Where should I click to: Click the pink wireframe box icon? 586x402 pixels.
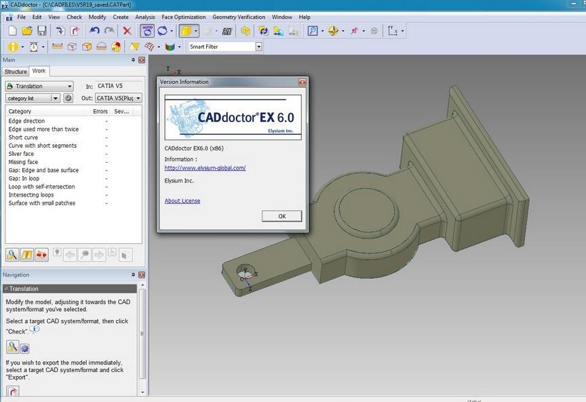click(x=72, y=47)
